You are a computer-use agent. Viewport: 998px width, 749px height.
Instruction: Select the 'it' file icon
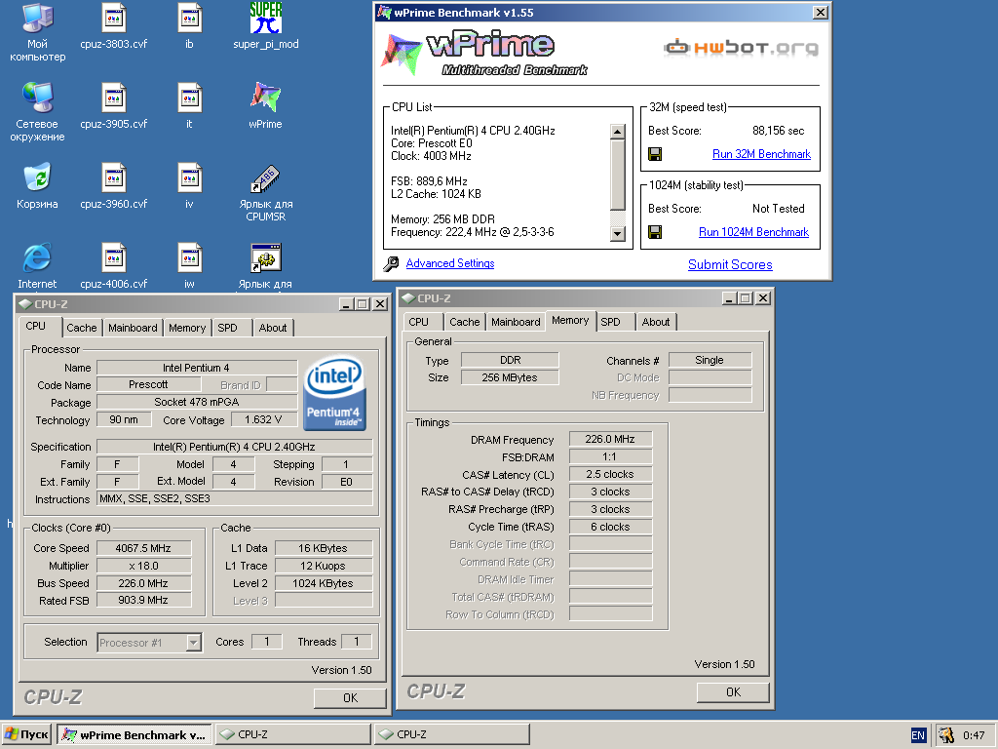190,106
